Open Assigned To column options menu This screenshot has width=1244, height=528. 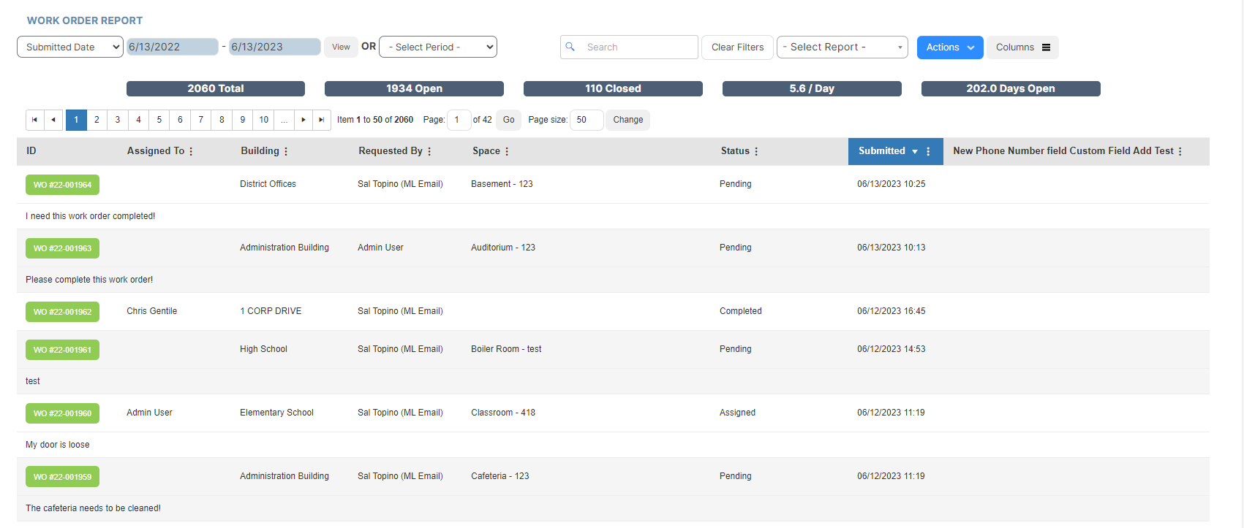[191, 151]
